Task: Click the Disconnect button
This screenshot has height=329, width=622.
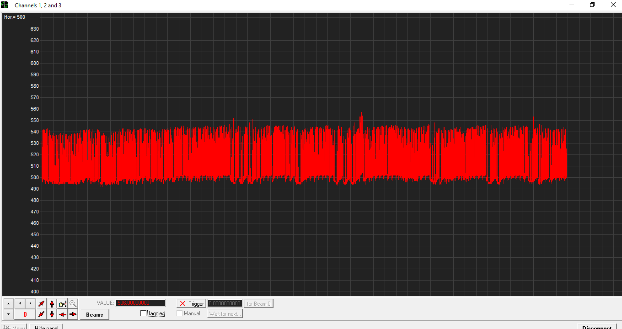Action: point(597,326)
